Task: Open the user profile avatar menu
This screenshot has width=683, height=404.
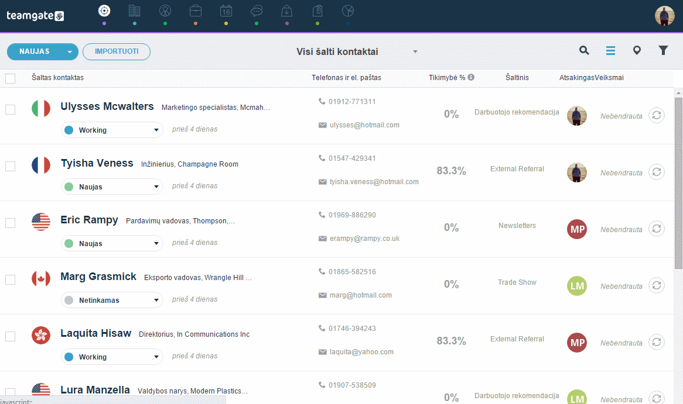Action: point(665,16)
